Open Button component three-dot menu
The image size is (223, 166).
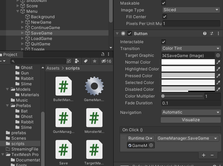tap(218, 33)
